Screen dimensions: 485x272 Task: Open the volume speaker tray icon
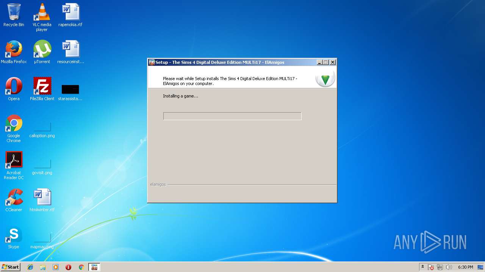coord(449,267)
